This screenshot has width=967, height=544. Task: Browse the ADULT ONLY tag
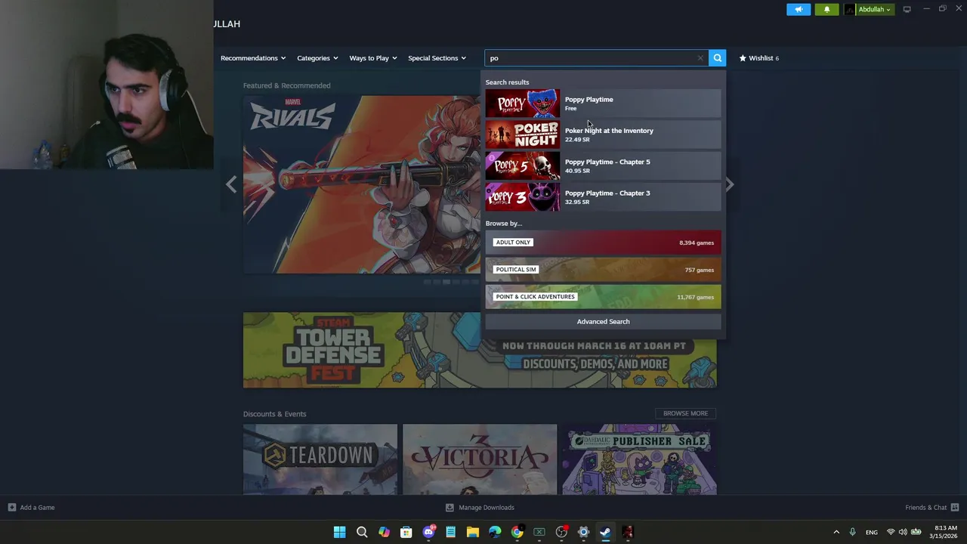(x=603, y=243)
